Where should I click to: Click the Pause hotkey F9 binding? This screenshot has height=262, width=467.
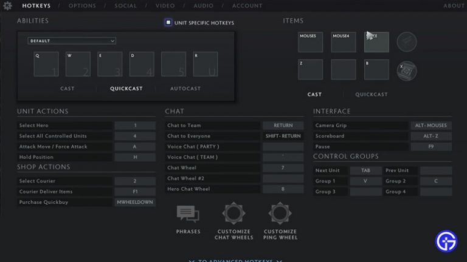tap(431, 147)
